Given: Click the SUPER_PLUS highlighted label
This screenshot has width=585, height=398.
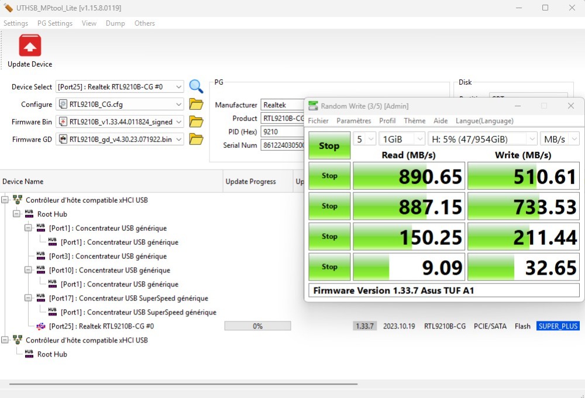Looking at the screenshot, I should (x=558, y=326).
